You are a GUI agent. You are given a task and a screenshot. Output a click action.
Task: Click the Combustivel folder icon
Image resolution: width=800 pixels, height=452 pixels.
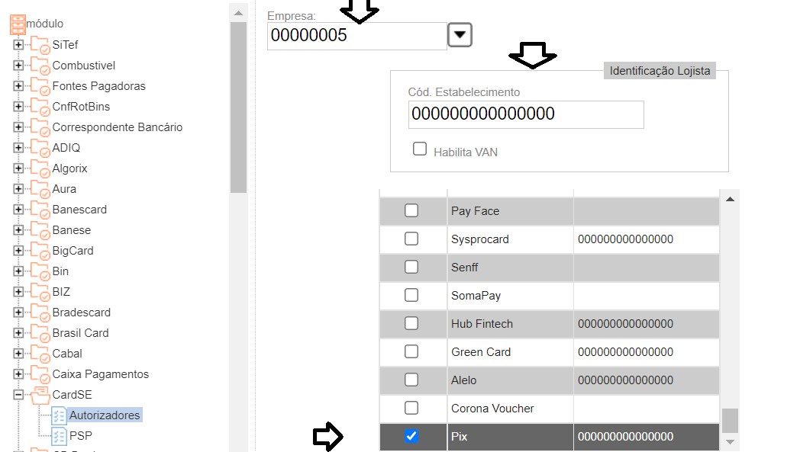(x=40, y=66)
